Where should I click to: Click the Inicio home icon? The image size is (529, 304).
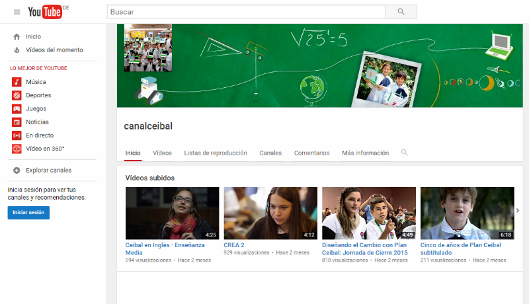click(17, 37)
